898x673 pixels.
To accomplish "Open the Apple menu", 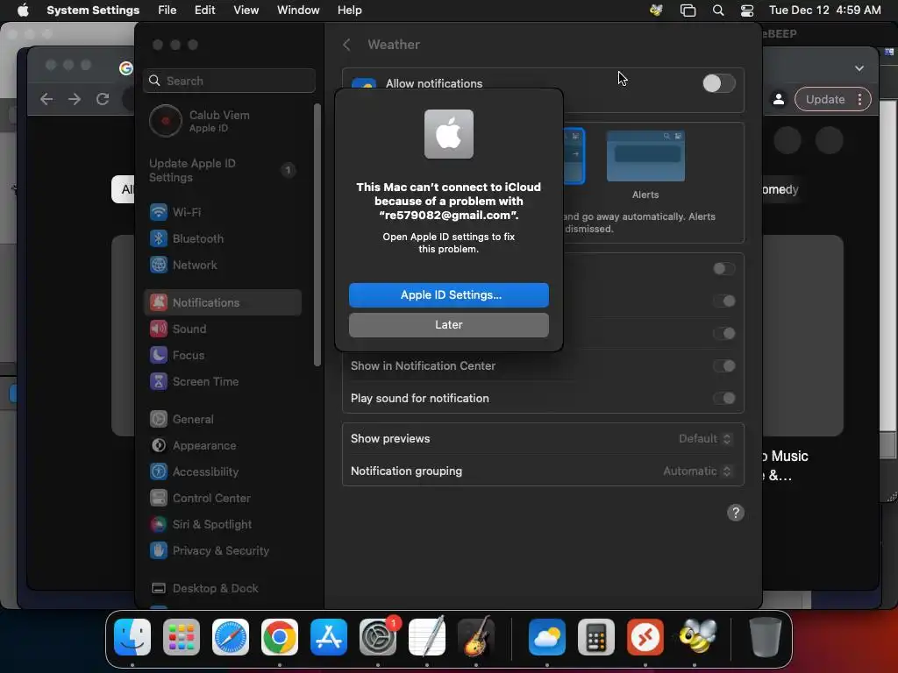I will (x=23, y=11).
